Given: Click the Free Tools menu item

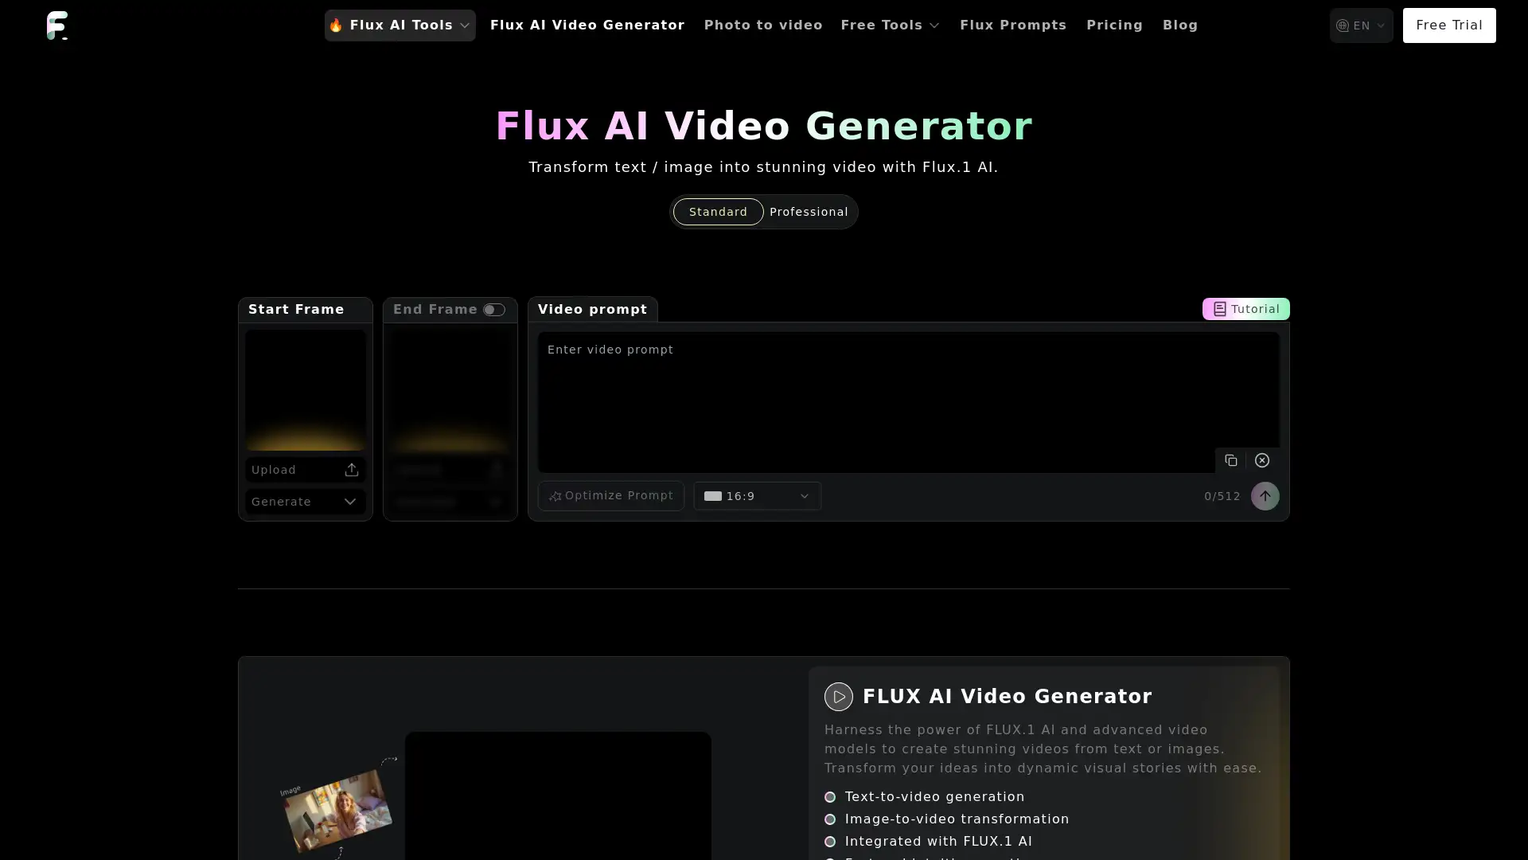Looking at the screenshot, I should tap(891, 25).
